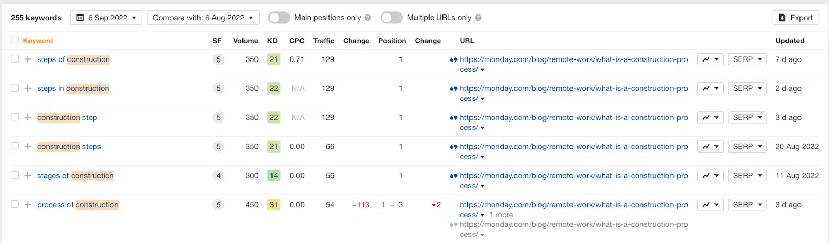The height and width of the screenshot is (243, 829).
Task: Click help icon next to Main positions only
Action: point(368,18)
